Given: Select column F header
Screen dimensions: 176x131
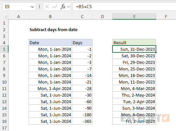Looking at the screenshot, I should click(x=166, y=17).
